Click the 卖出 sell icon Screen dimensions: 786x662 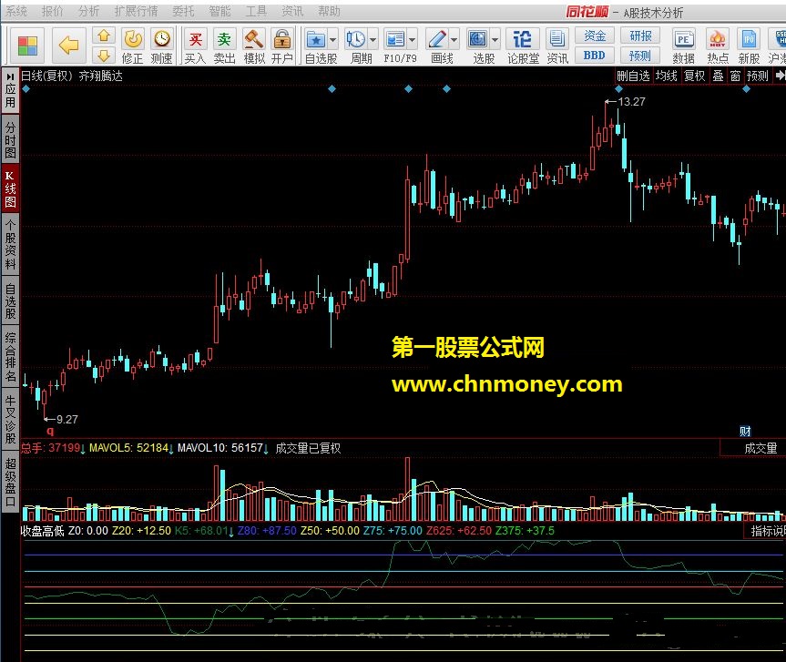point(224,46)
